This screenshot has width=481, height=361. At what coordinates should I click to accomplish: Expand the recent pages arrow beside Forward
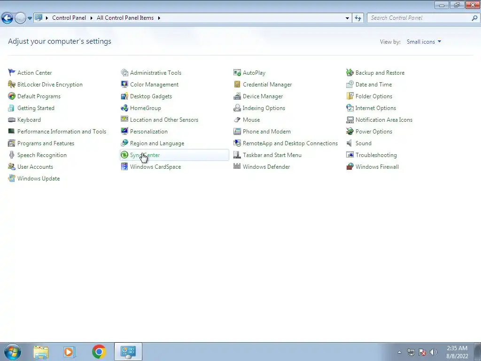coord(30,18)
